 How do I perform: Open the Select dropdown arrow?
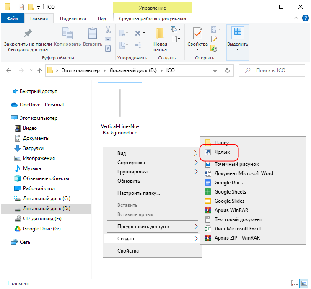[x=237, y=49]
